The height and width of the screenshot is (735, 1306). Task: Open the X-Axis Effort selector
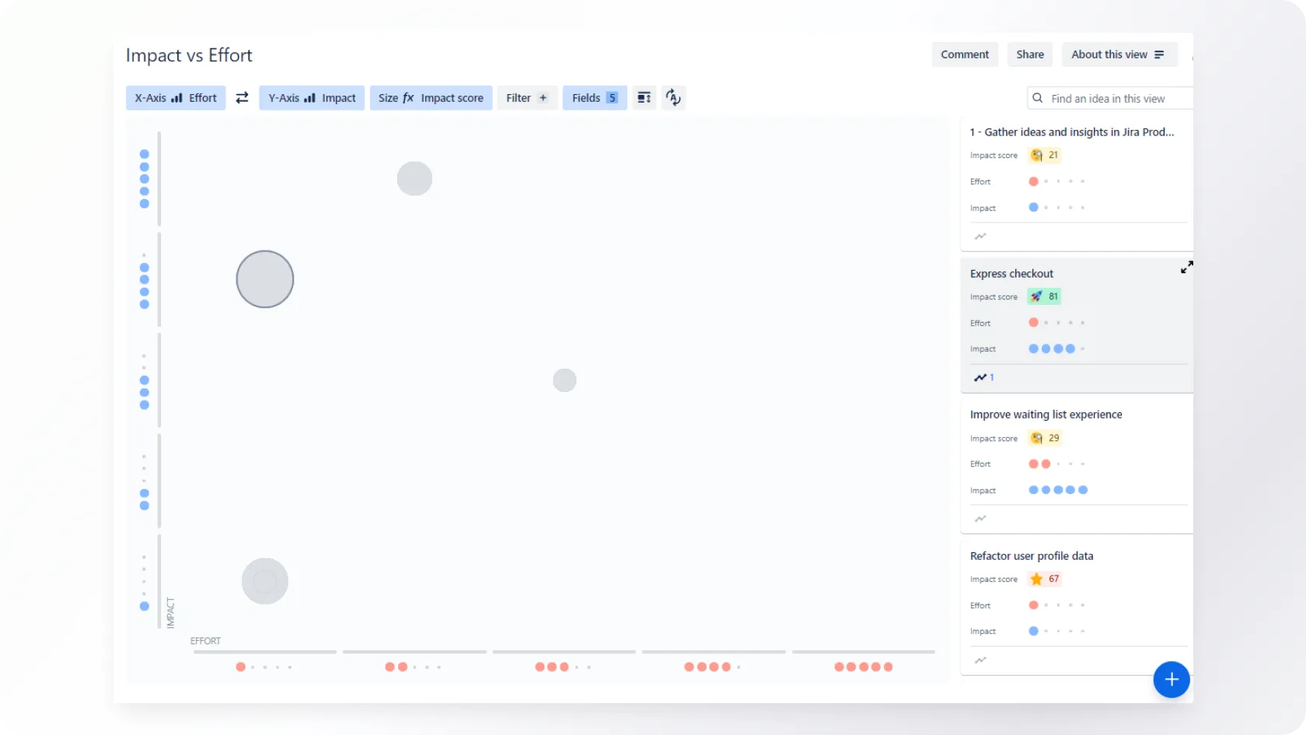[x=176, y=98]
